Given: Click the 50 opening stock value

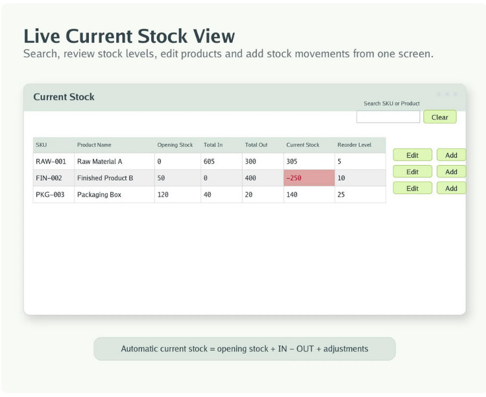Looking at the screenshot, I should click(161, 178).
